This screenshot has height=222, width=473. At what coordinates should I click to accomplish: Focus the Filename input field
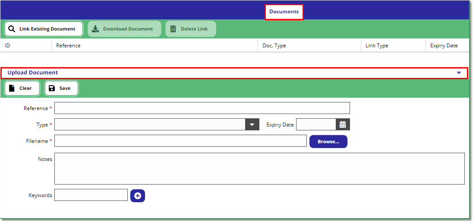tap(180, 141)
